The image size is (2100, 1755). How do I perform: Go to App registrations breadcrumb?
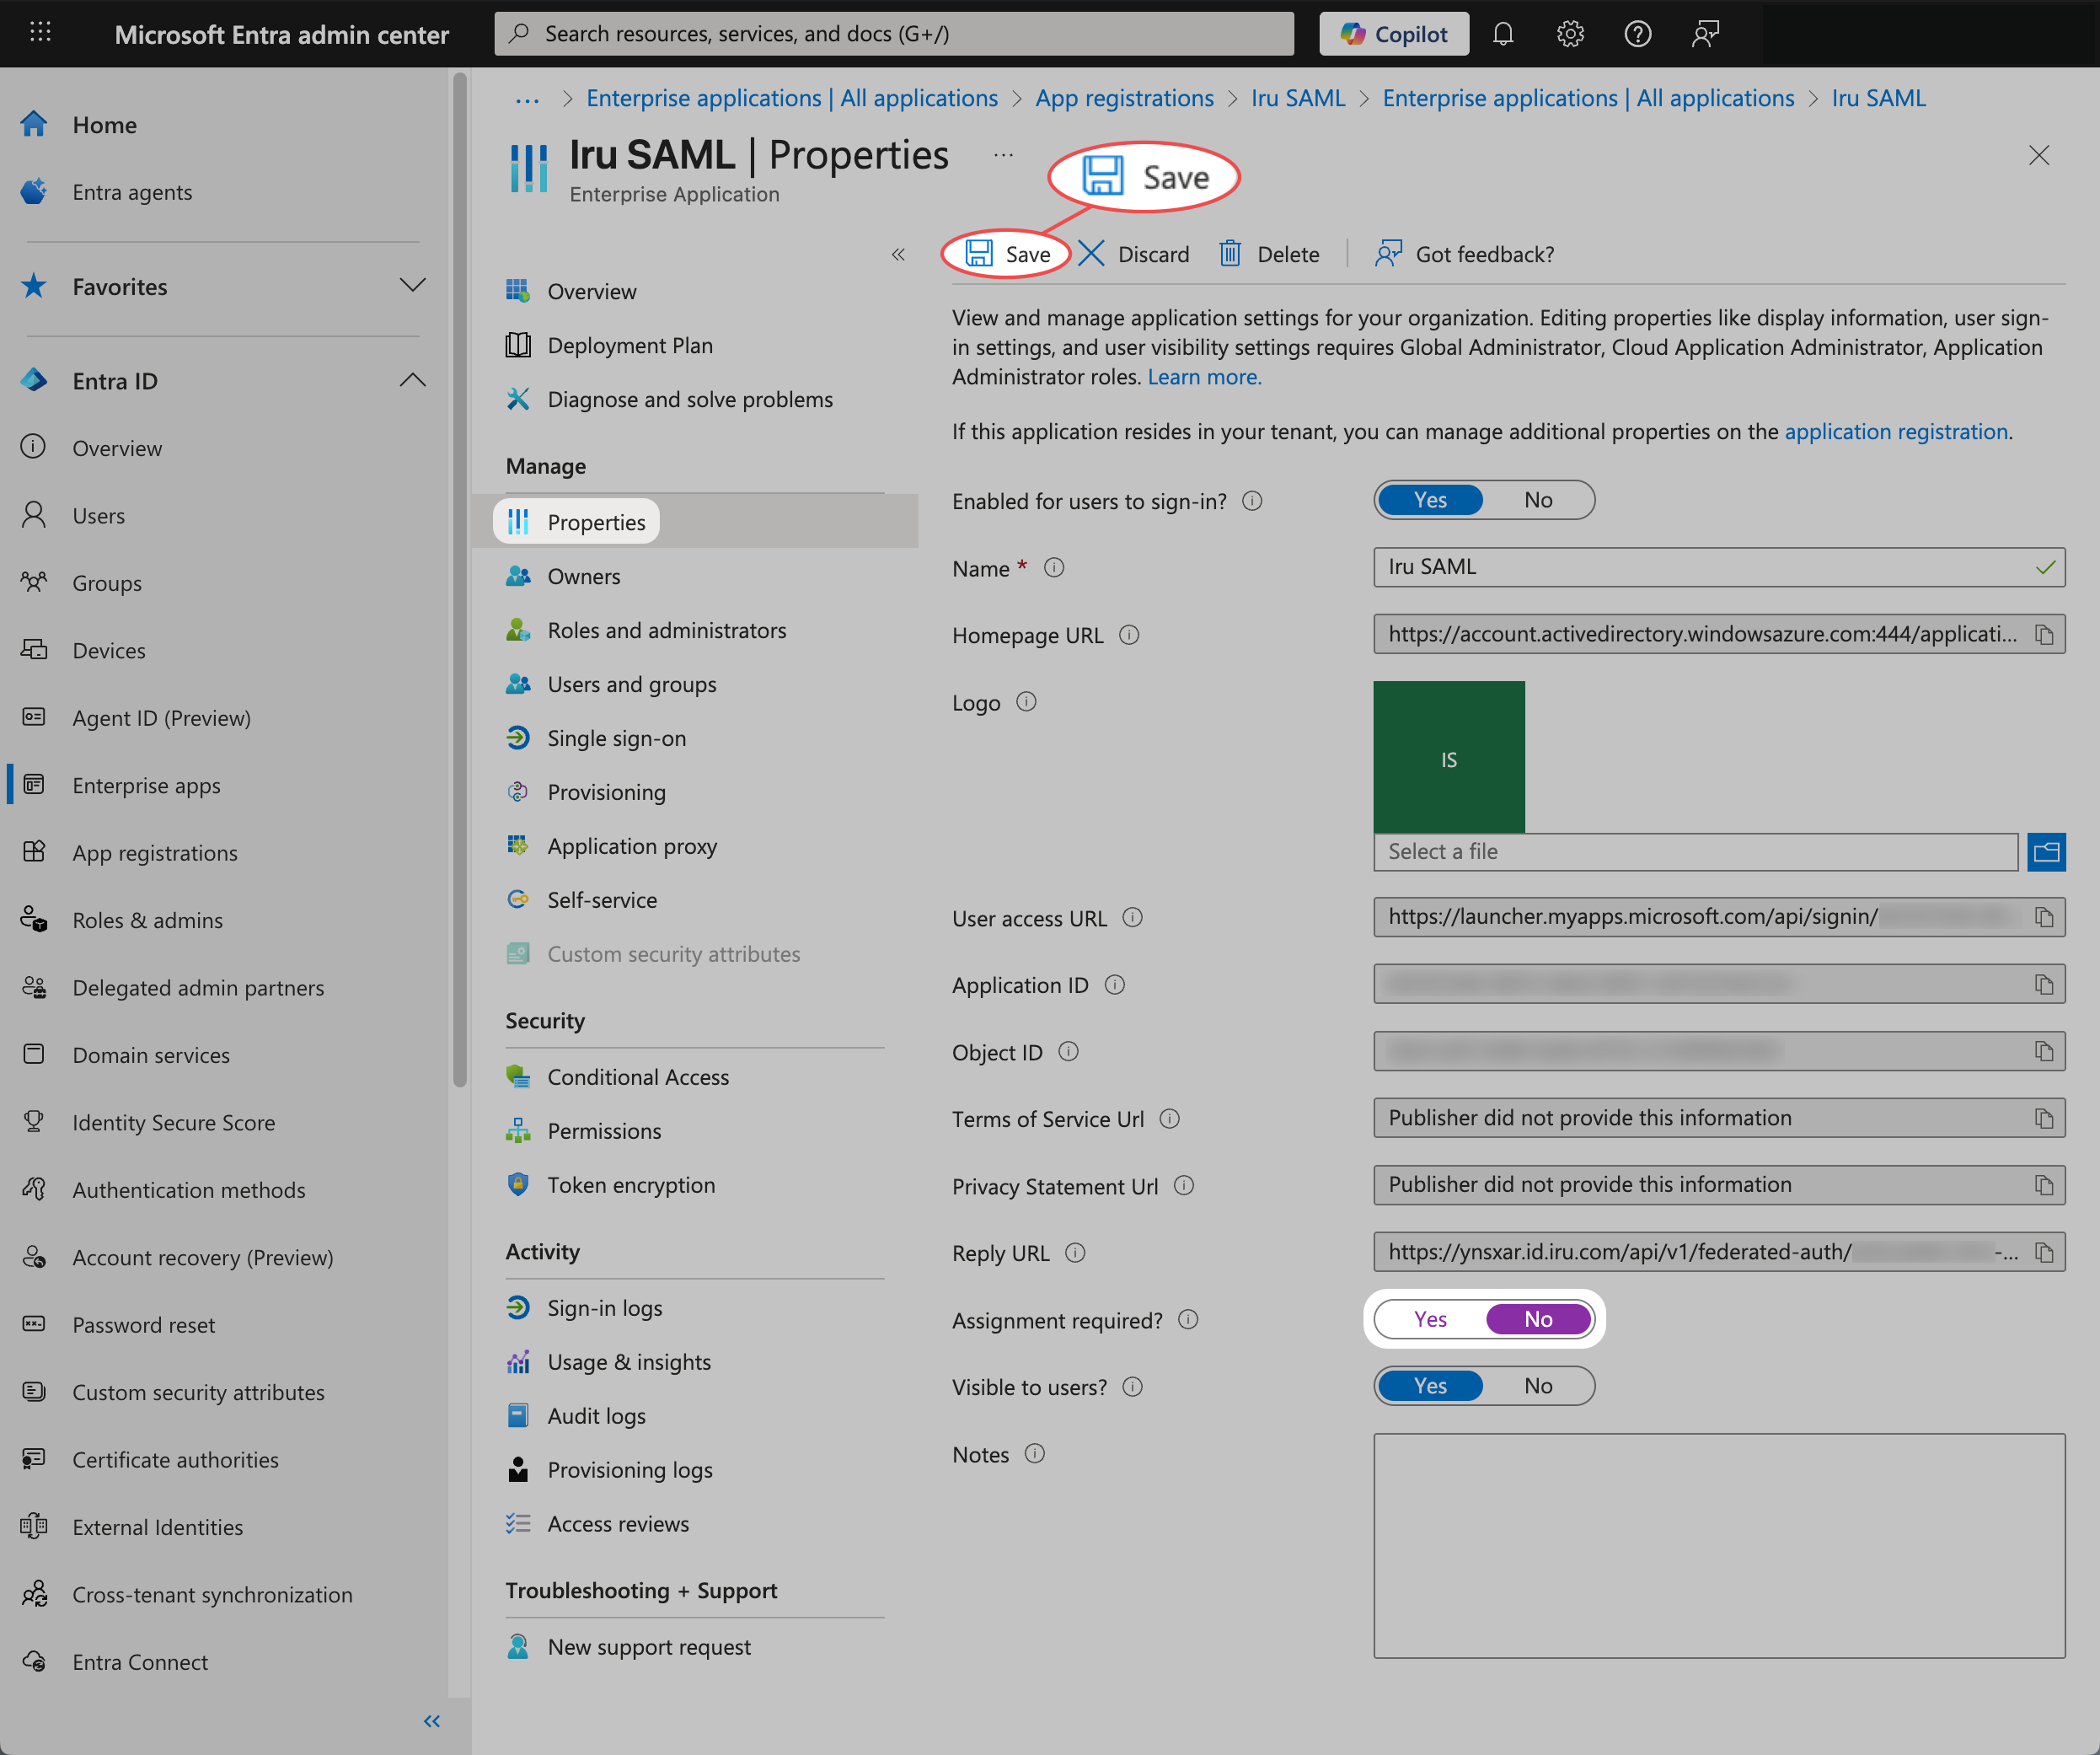click(1124, 98)
